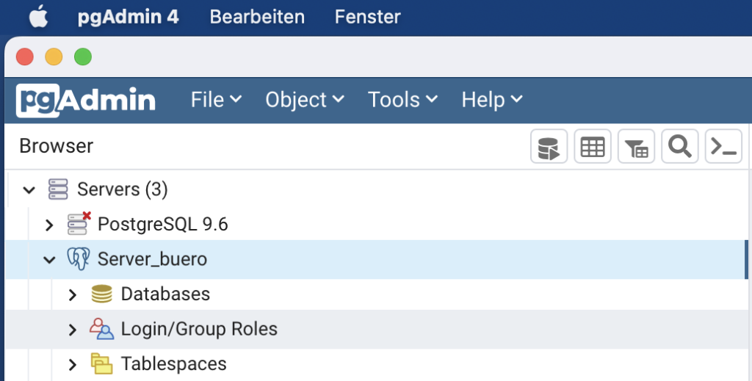Viewport: 752px width, 381px height.
Task: Click the View Data table icon
Action: pyautogui.click(x=593, y=147)
